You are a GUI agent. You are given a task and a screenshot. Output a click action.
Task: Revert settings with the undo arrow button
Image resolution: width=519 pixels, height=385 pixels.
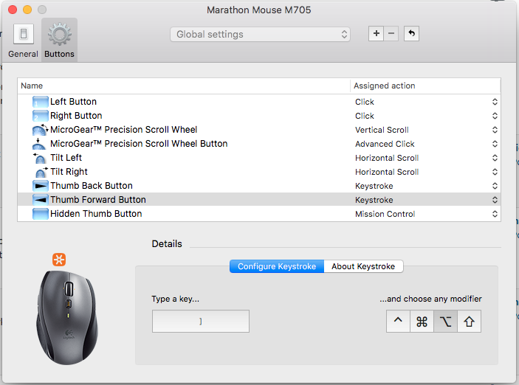pos(411,33)
